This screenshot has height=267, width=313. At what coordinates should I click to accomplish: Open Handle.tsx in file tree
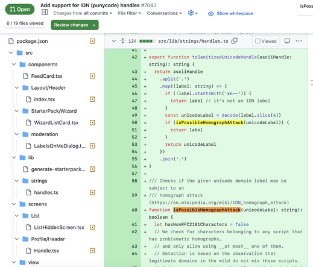[x=46, y=251]
